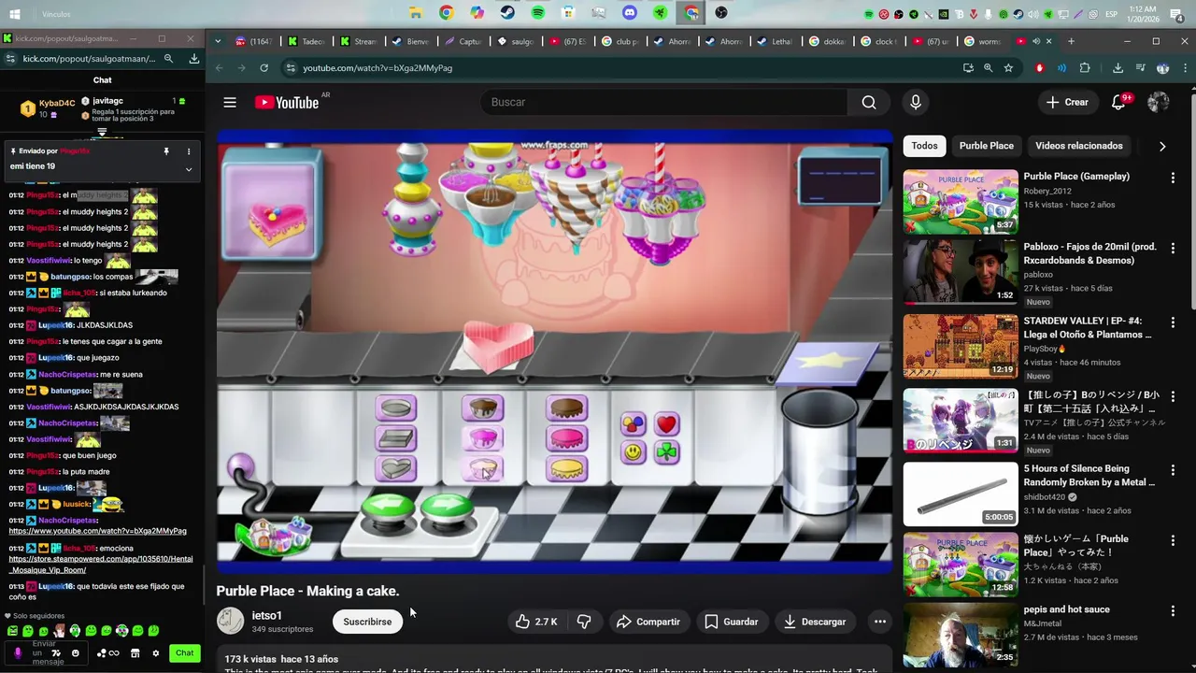The image size is (1196, 673).
Task: Open options for Purble Place (Gameplay) recommendation
Action: click(x=1173, y=178)
